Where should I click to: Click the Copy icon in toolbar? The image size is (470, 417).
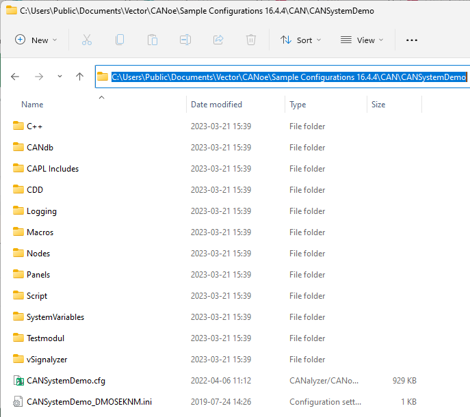120,40
